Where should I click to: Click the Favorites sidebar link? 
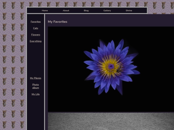click(x=36, y=22)
